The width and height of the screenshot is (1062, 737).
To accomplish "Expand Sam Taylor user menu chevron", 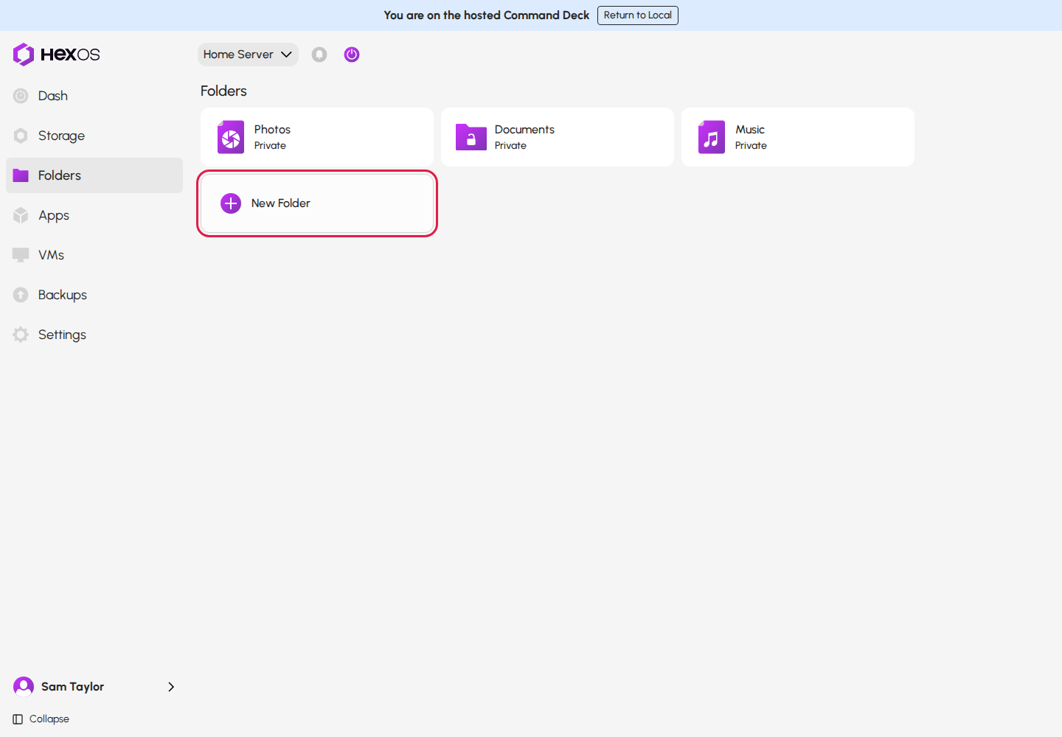I will click(x=171, y=687).
